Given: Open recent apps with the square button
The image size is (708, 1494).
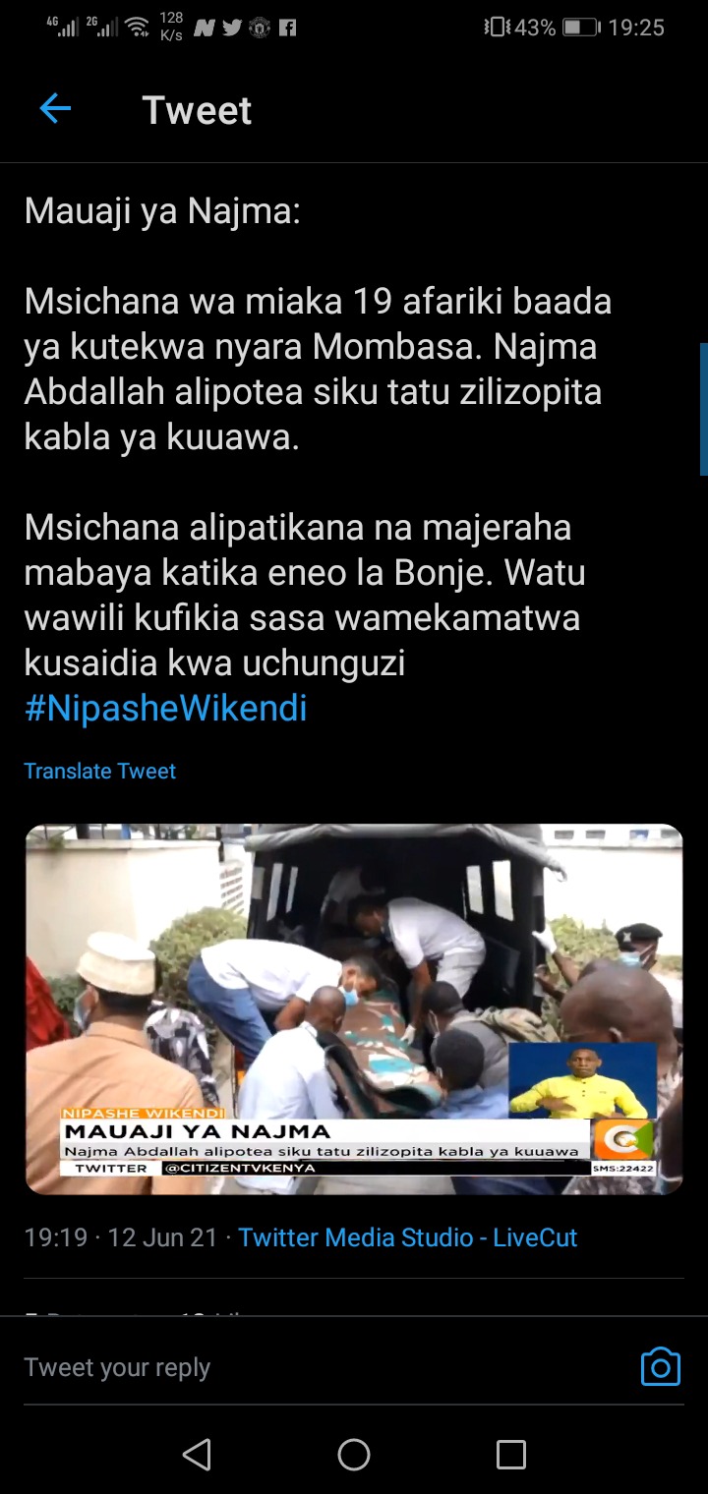Looking at the screenshot, I should click(x=511, y=1455).
